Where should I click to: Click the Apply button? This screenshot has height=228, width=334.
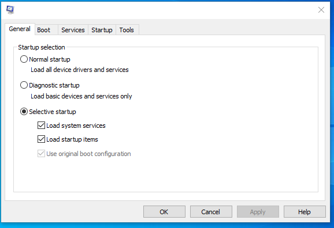[x=258, y=212]
